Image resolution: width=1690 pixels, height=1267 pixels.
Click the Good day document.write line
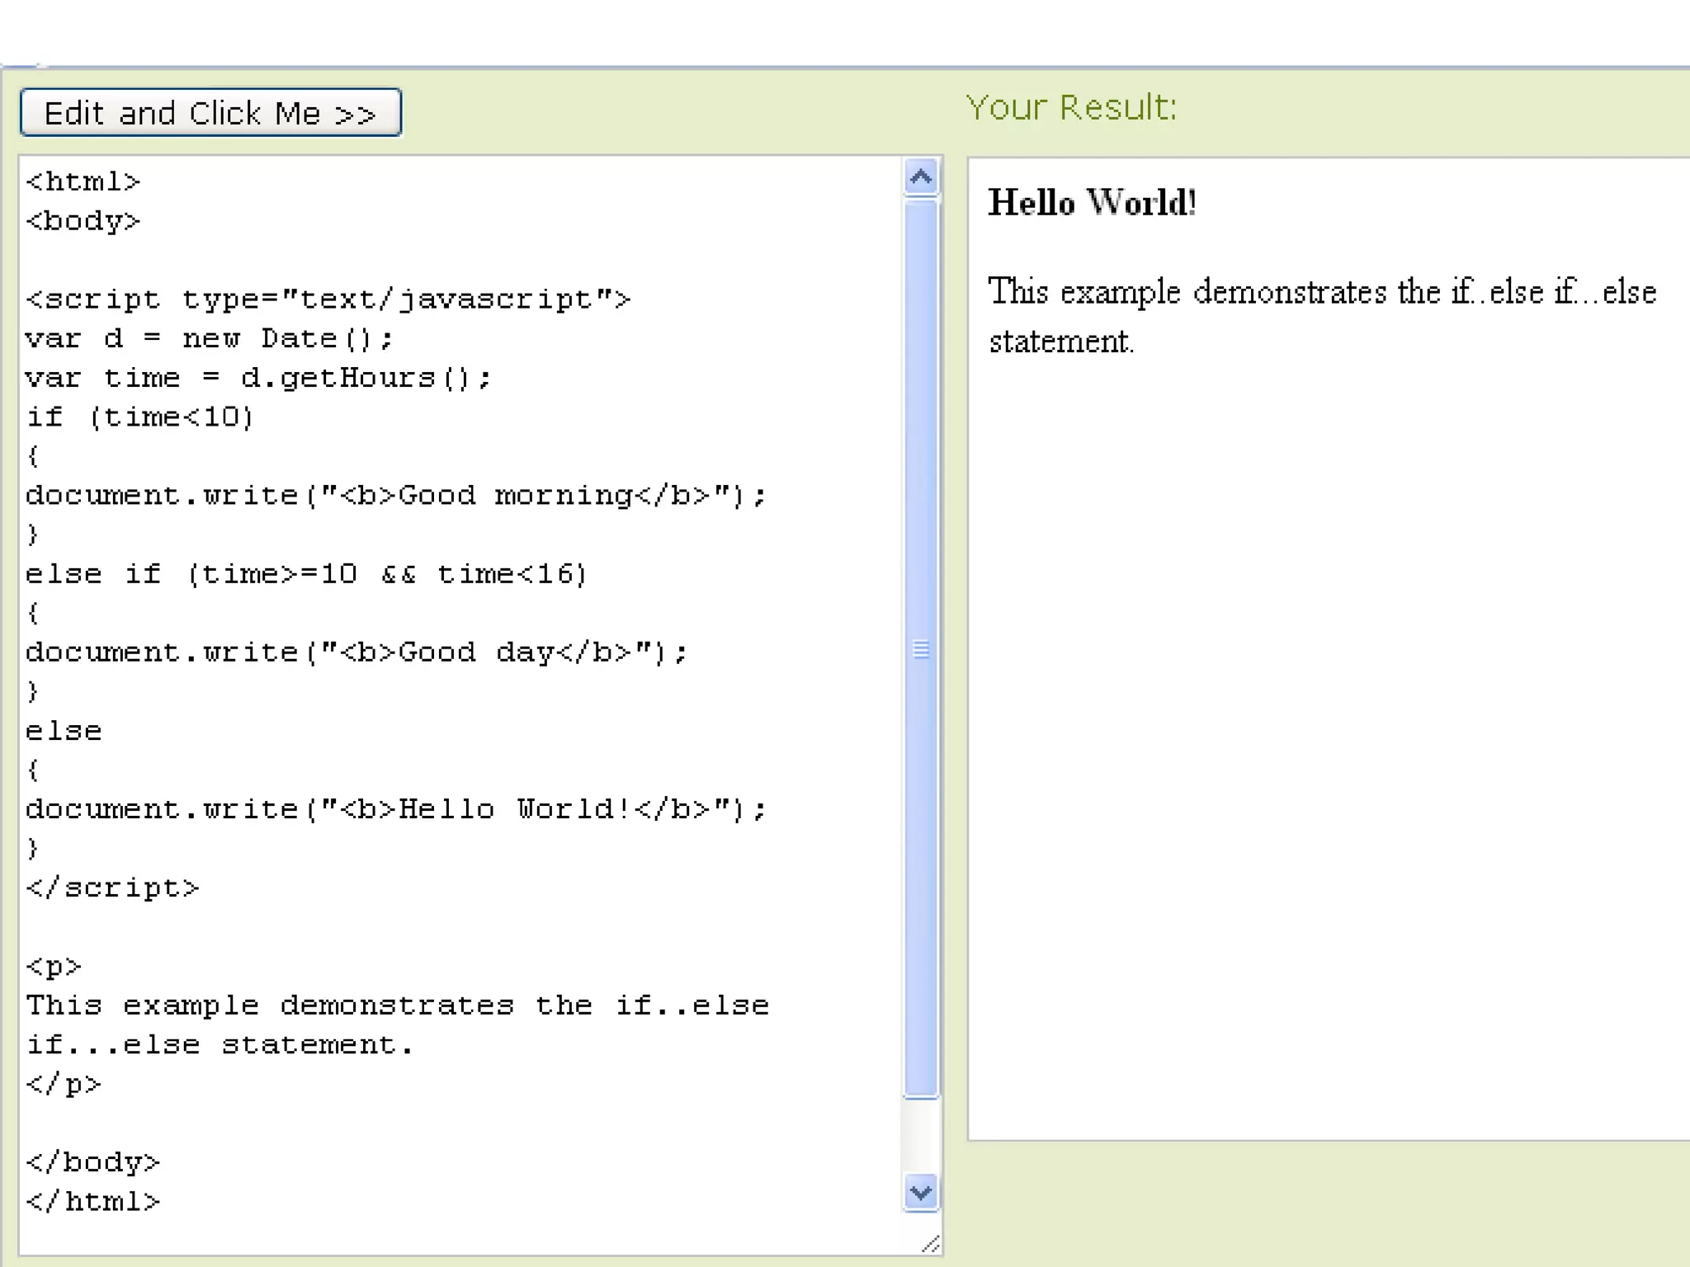[356, 652]
